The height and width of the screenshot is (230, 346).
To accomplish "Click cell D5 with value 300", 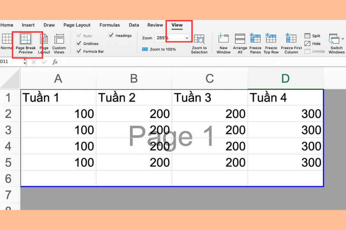I will click(285, 162).
